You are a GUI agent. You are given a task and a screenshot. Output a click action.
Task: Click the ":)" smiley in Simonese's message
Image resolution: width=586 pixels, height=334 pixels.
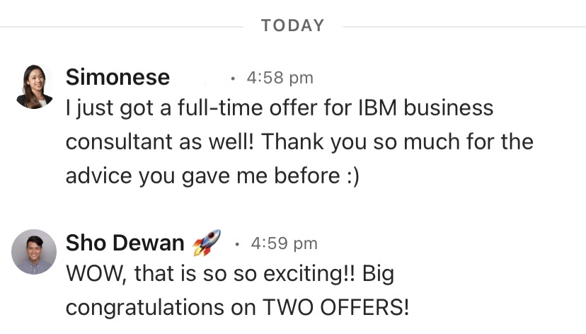352,176
